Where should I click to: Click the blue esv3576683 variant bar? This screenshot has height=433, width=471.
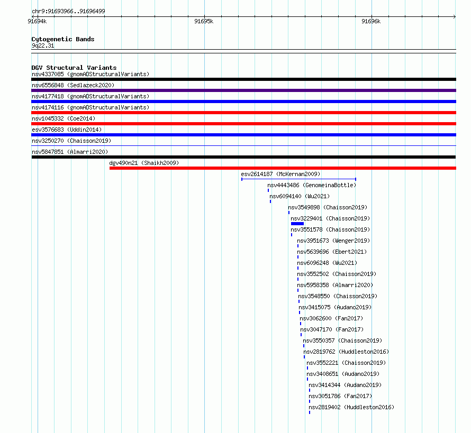tap(243, 135)
